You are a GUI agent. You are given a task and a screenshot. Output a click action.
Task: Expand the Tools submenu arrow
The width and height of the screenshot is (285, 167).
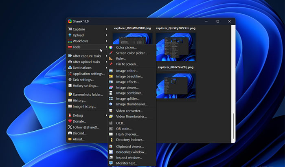coord(106,47)
